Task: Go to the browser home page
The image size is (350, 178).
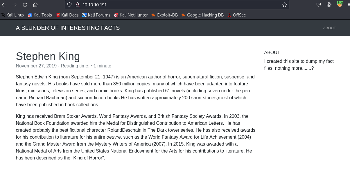Action: [x=35, y=5]
